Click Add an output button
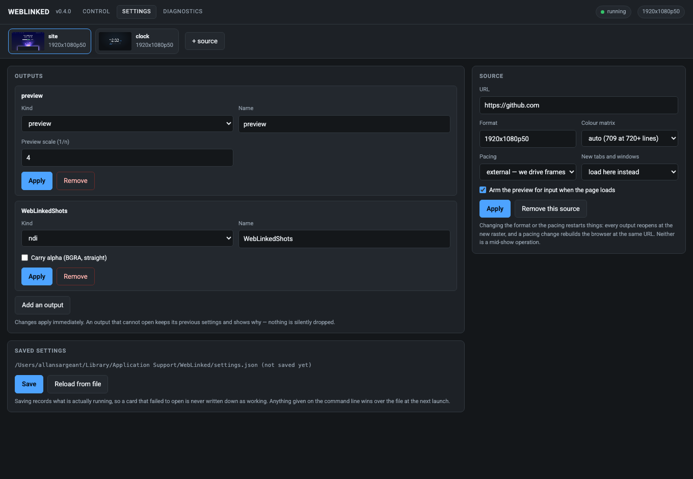This screenshot has height=479, width=693. pyautogui.click(x=43, y=305)
